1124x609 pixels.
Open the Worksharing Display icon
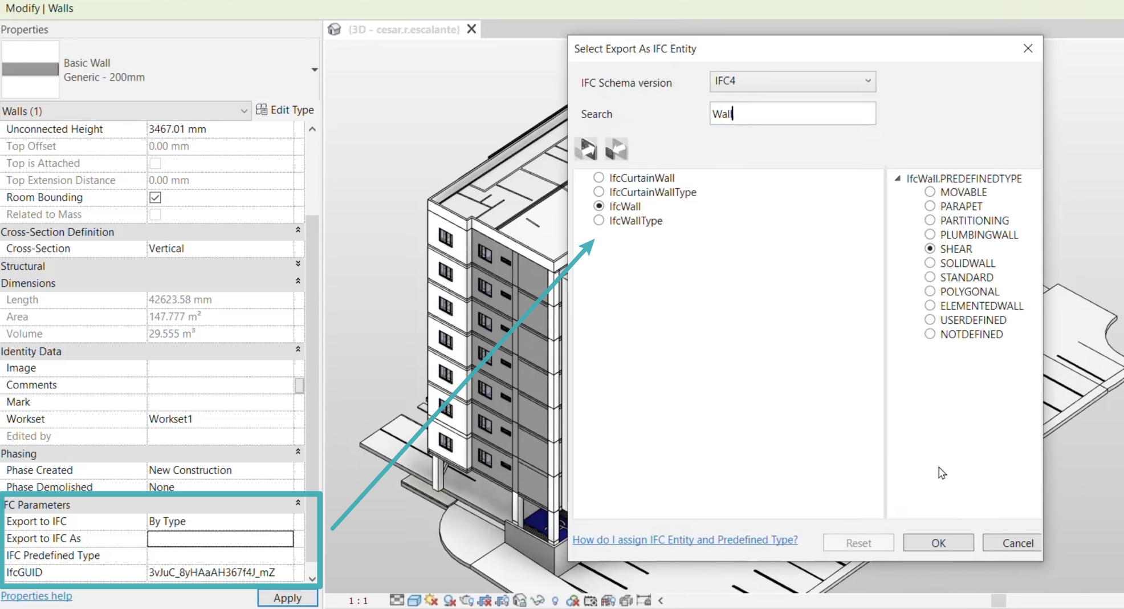click(573, 600)
